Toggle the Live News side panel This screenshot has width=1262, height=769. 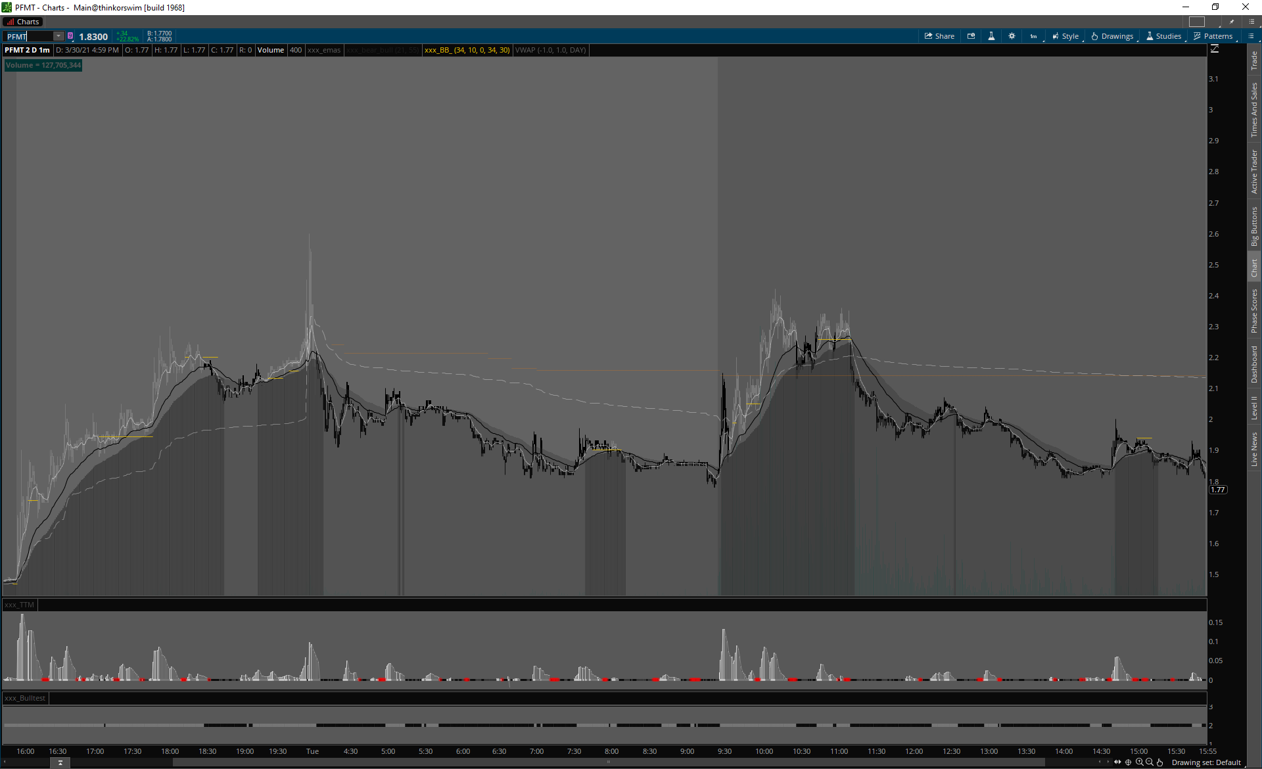click(x=1254, y=450)
